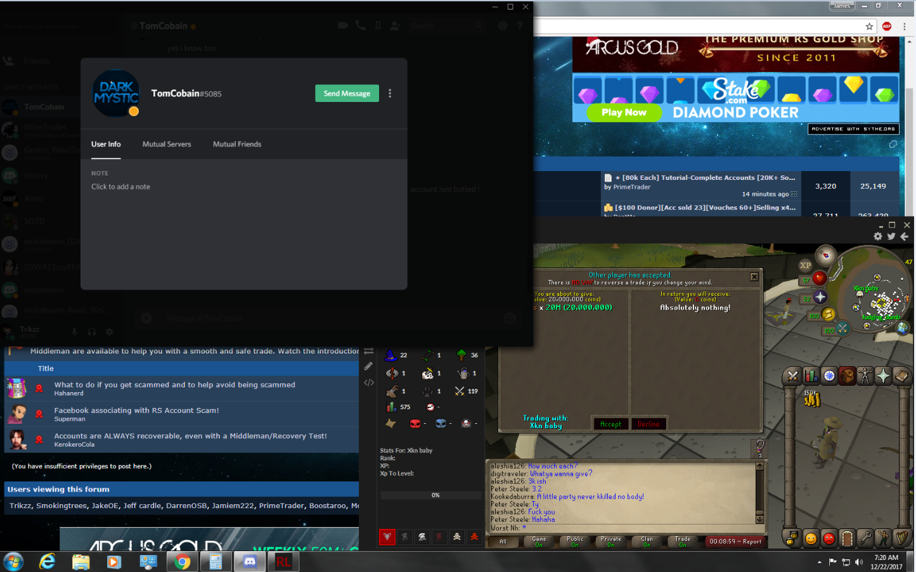Open the Friends List smiley tab

pos(811,538)
